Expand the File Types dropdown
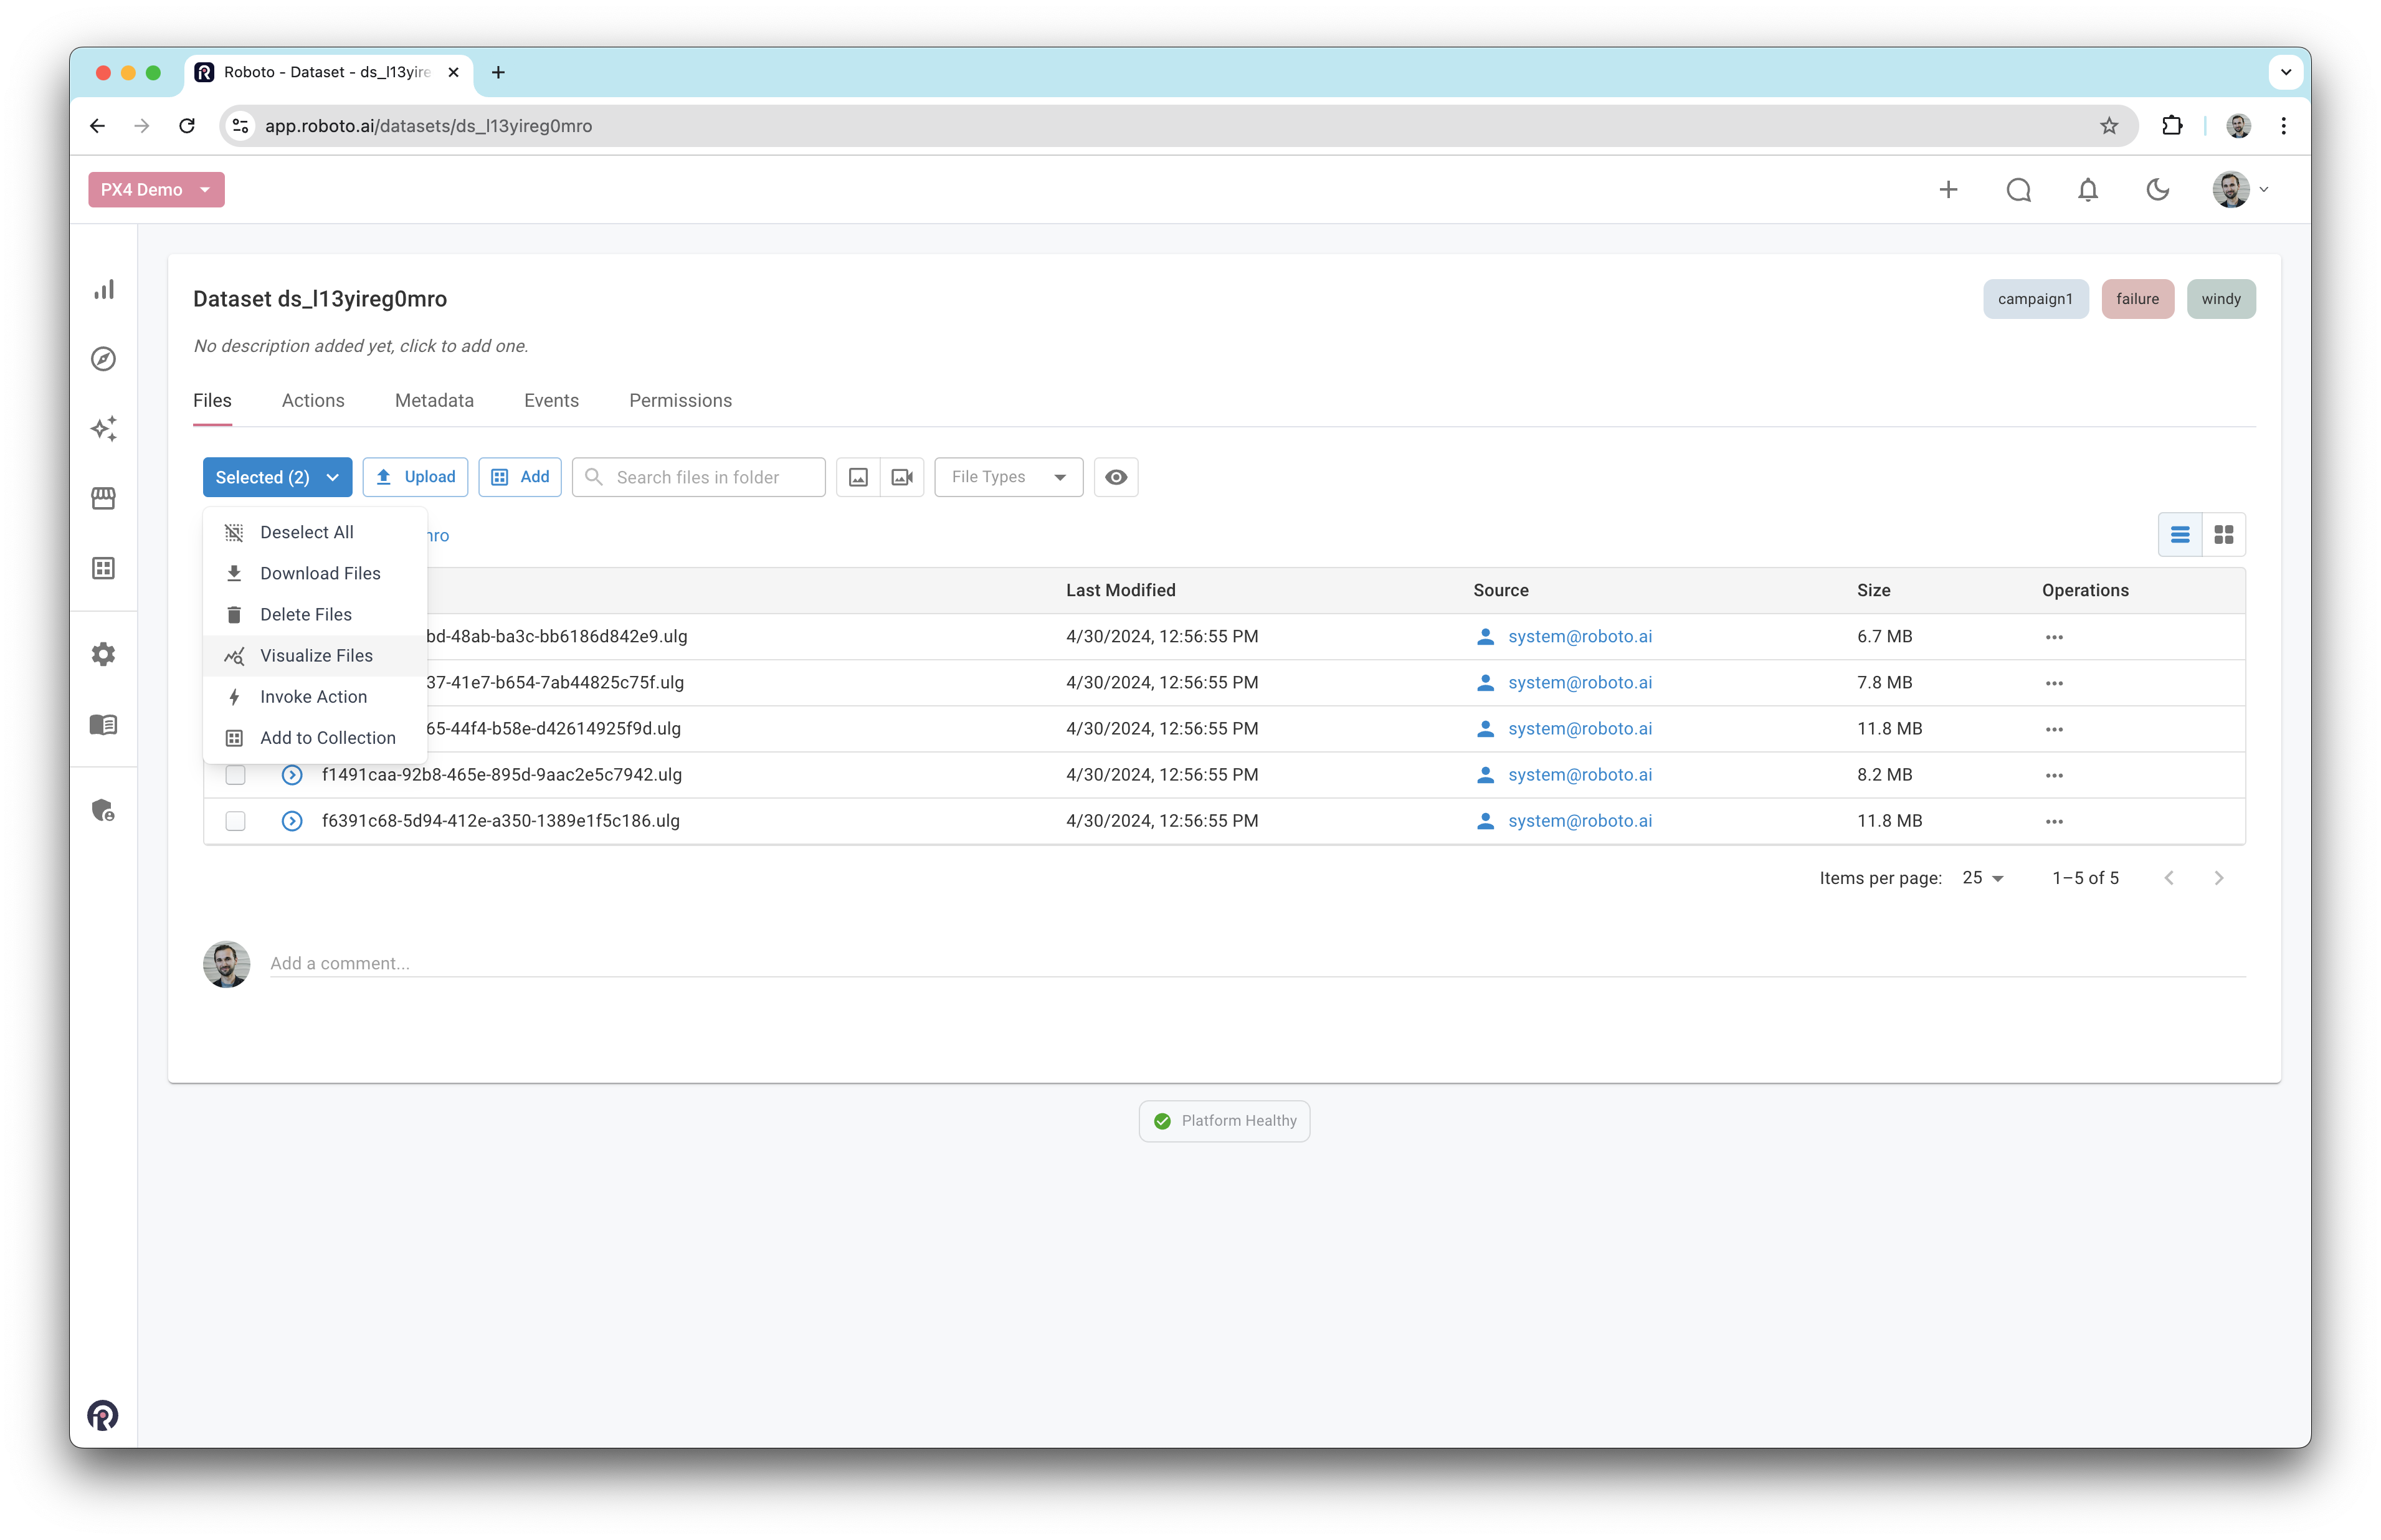This screenshot has width=2381, height=1540. pos(1008,477)
